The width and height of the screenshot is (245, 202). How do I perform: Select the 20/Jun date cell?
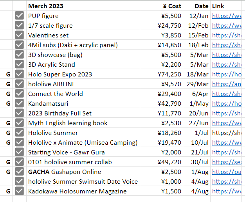point(199,113)
